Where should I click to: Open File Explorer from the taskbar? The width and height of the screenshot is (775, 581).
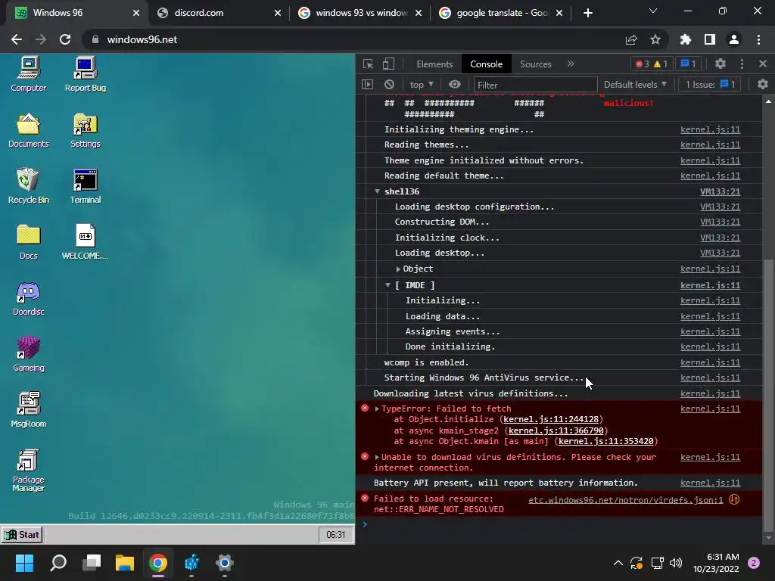pos(125,563)
